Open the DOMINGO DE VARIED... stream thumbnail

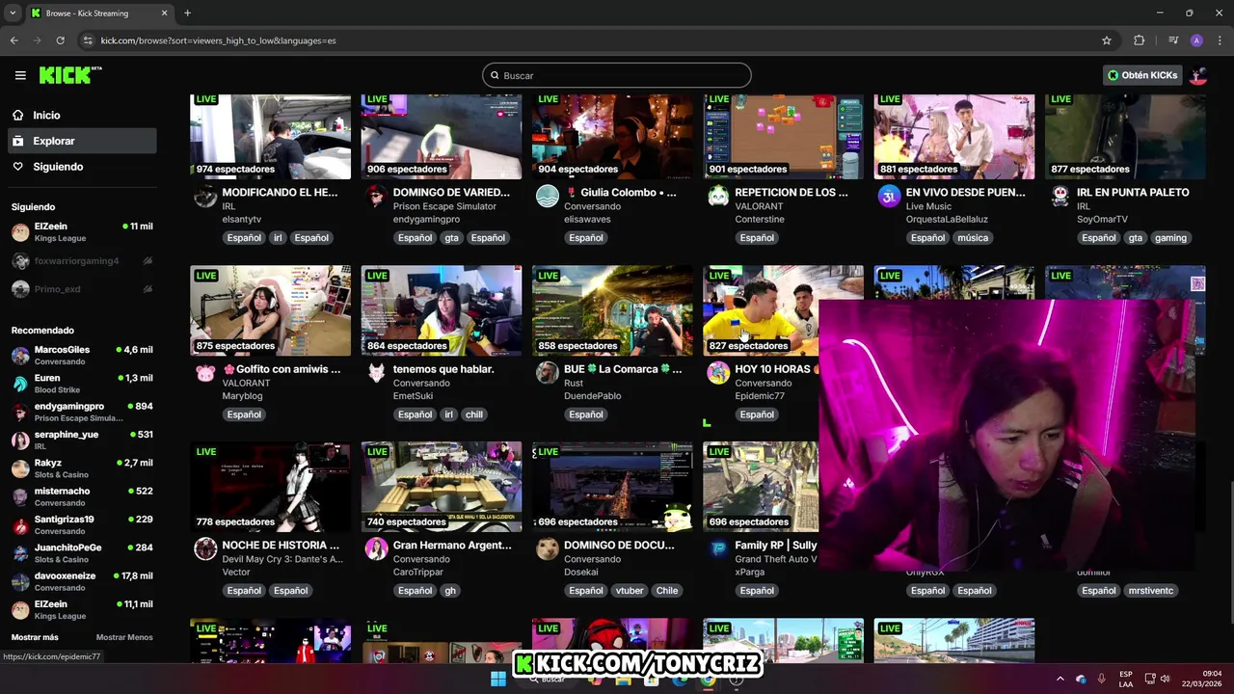(x=442, y=136)
